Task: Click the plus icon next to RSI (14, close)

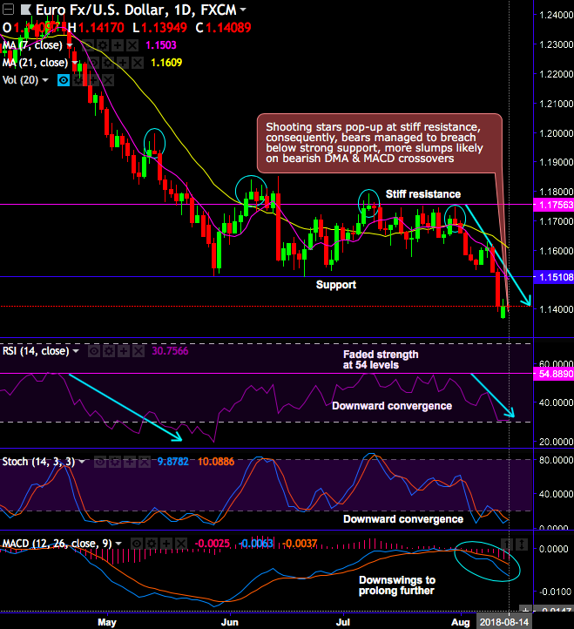Action: click(124, 351)
